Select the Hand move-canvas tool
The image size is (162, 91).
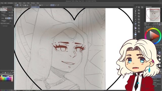[x=135, y=11]
